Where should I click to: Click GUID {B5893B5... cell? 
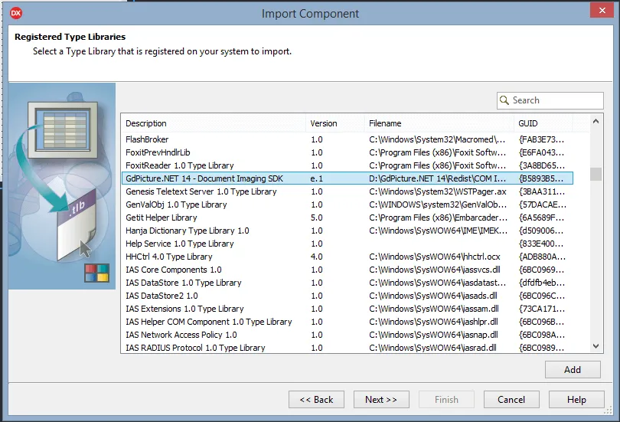tap(541, 178)
